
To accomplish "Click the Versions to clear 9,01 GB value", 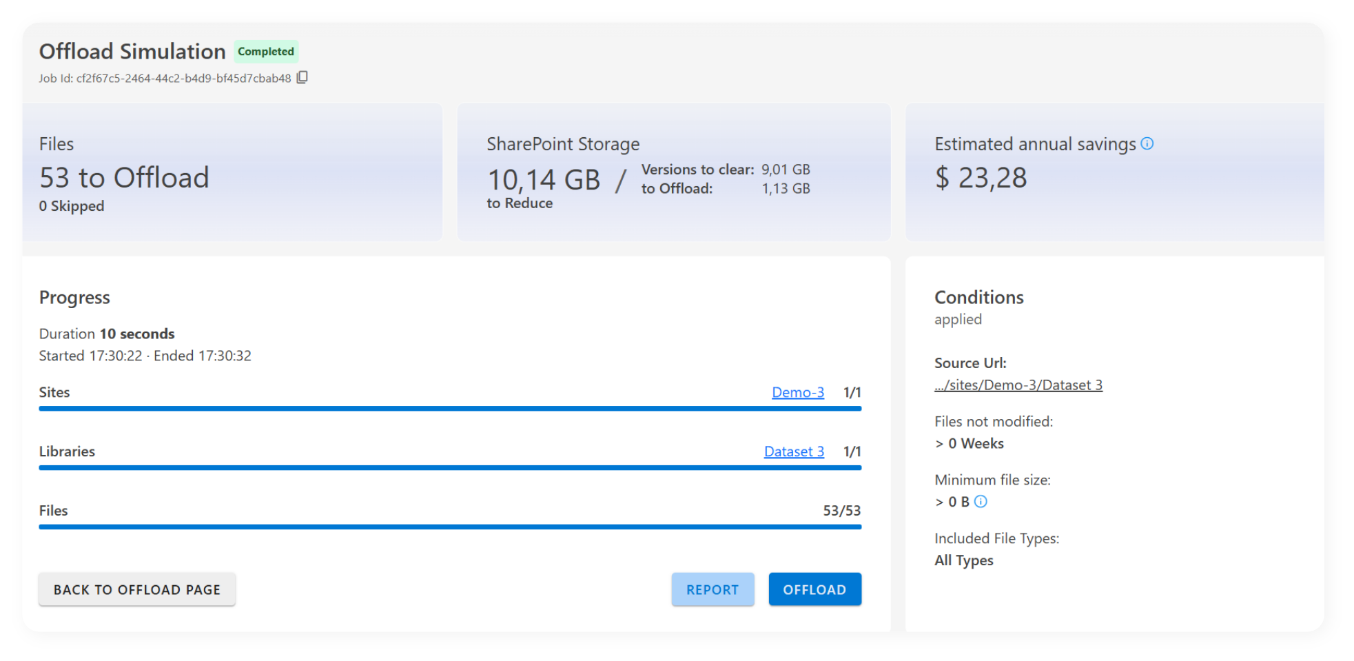I will tap(785, 170).
